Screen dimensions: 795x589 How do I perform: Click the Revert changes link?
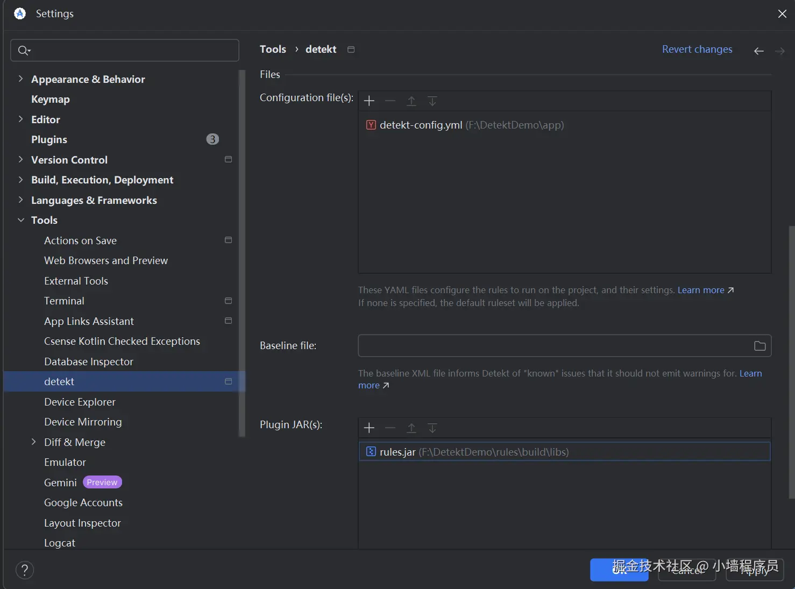[x=697, y=49]
